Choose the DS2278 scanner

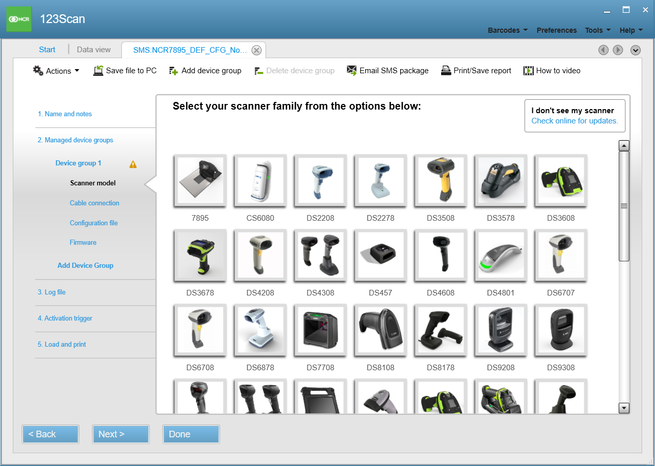pyautogui.click(x=380, y=181)
